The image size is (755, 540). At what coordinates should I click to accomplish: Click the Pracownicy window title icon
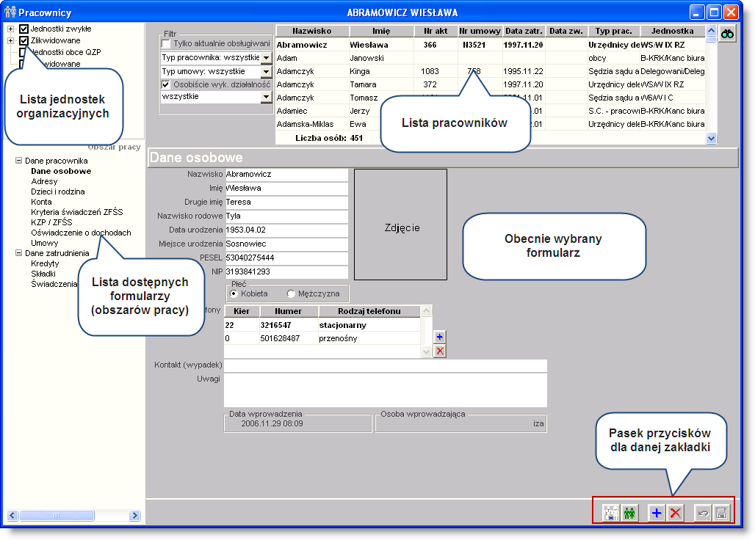[10, 12]
